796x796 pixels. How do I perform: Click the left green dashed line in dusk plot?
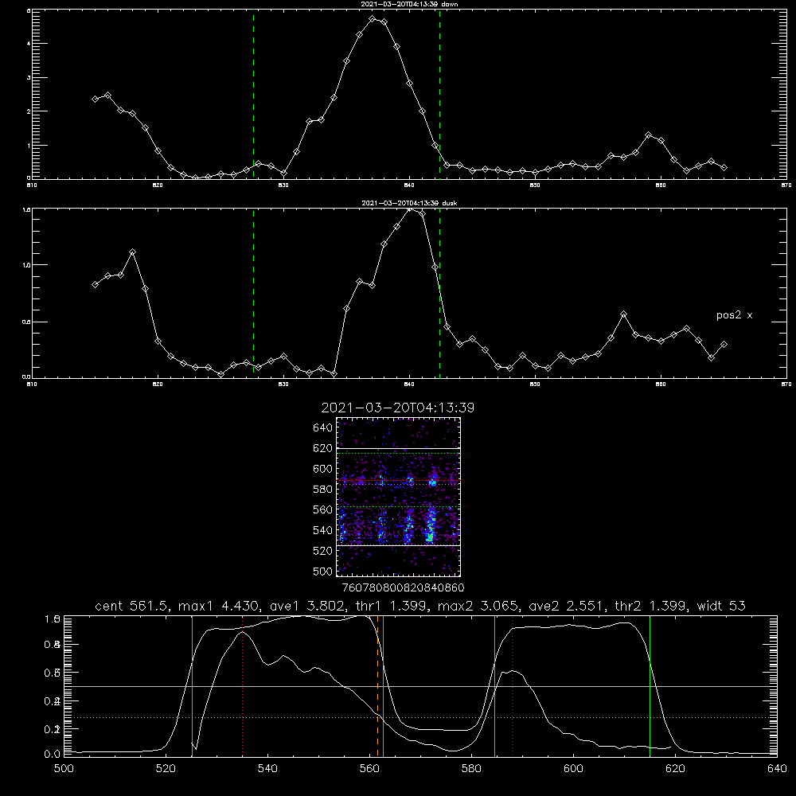[253, 293]
